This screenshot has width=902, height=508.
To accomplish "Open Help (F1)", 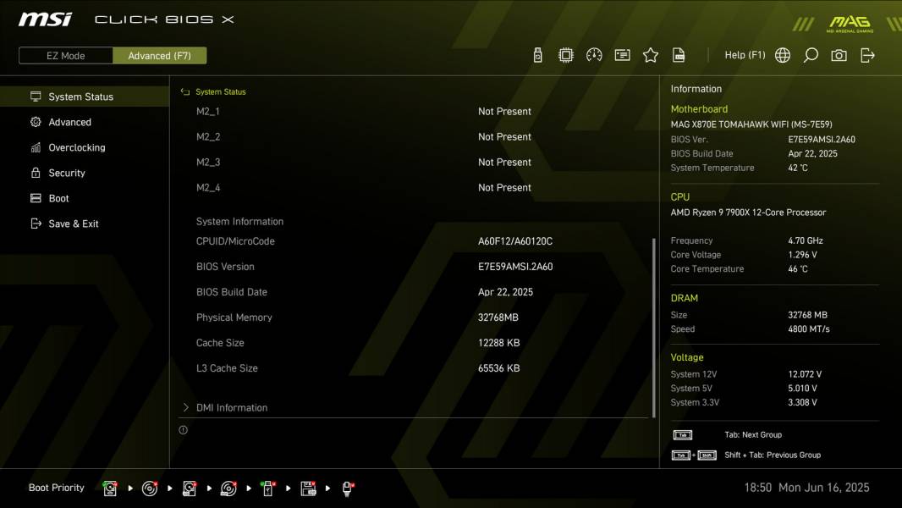I will tap(745, 55).
